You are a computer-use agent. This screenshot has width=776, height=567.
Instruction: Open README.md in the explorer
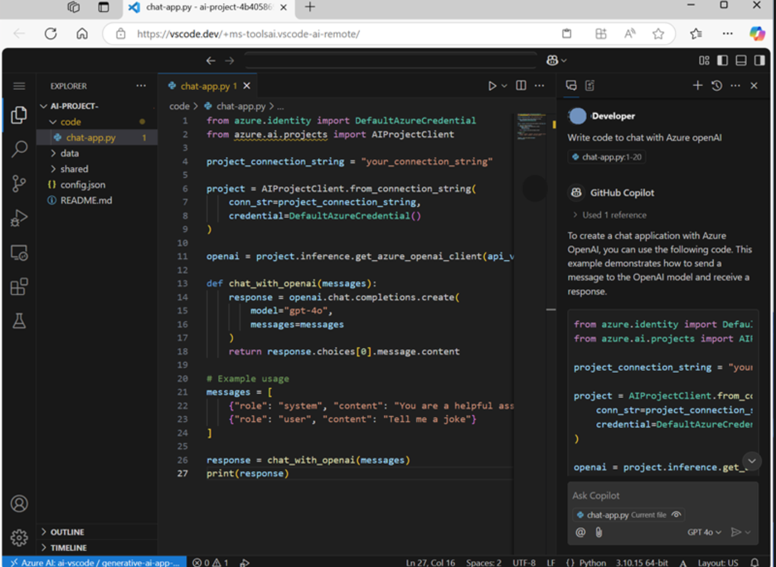click(86, 200)
